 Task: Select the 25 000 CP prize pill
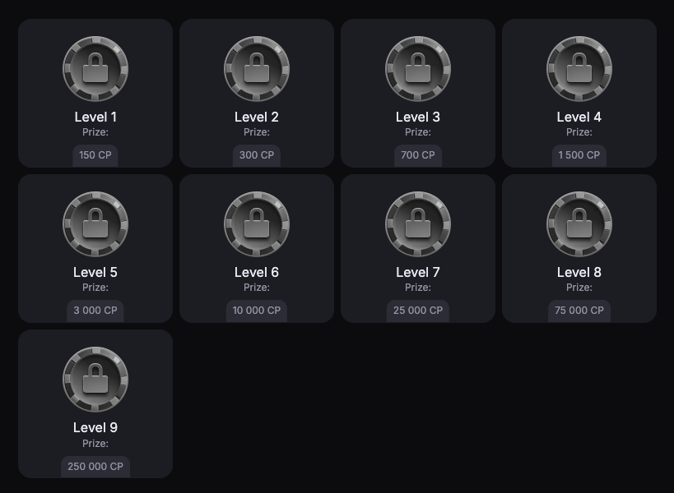(x=418, y=311)
